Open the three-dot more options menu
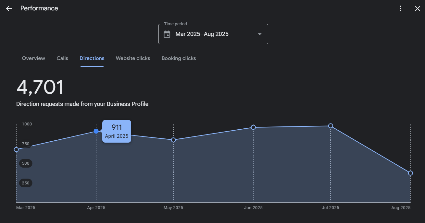Image resolution: width=425 pixels, height=223 pixels. (x=400, y=8)
